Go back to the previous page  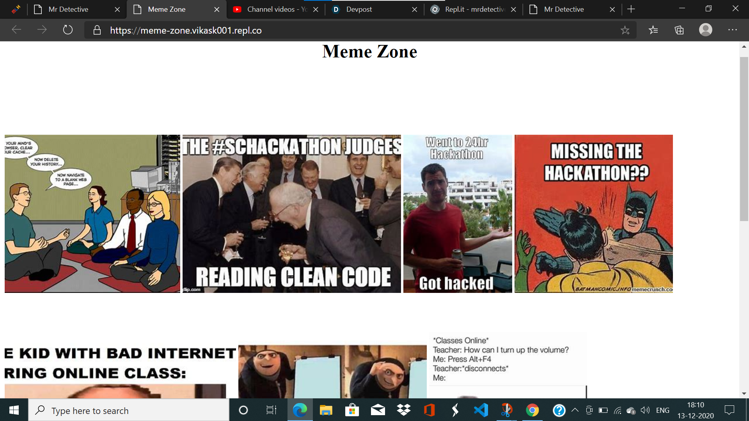(16, 30)
